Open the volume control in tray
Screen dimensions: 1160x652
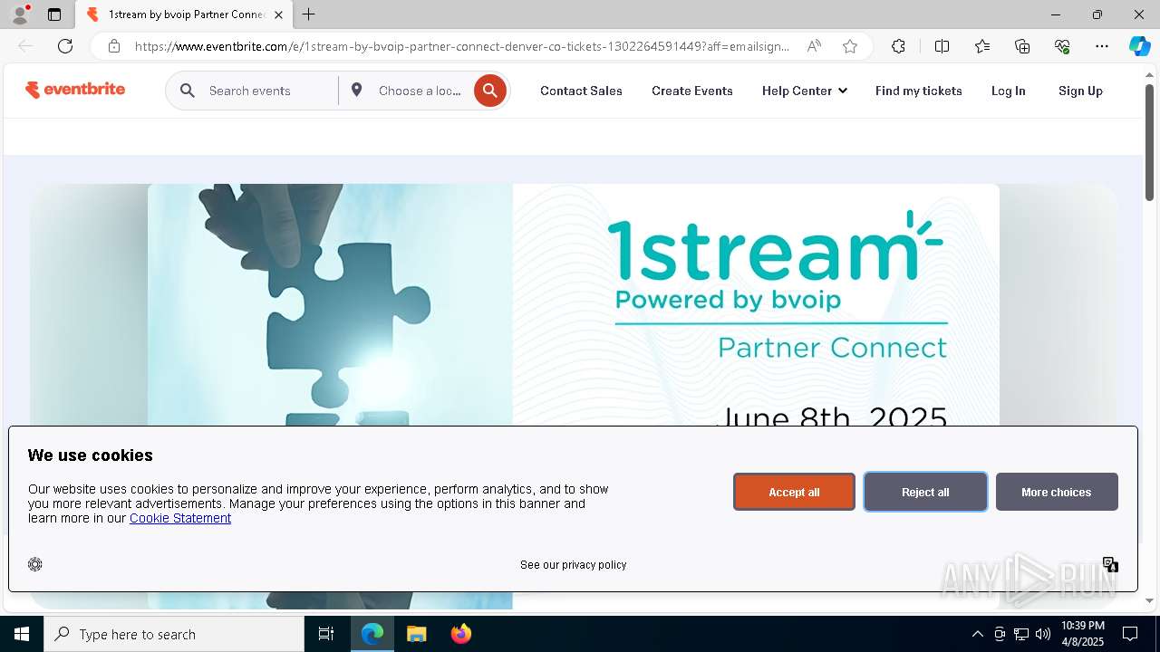pyautogui.click(x=1043, y=634)
